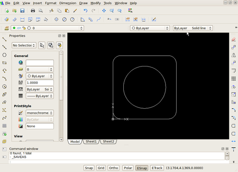This screenshot has width=238, height=172.
Task: Select the center mark dimension tool
Action: click(x=56, y=19)
